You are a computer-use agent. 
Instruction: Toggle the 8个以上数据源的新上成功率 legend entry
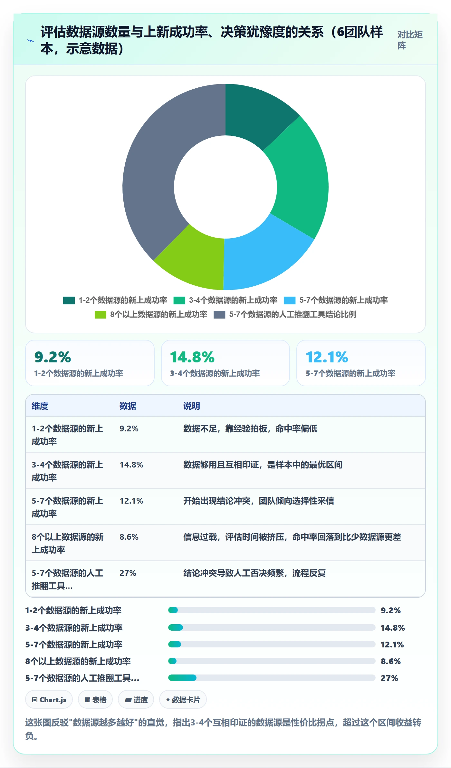coord(151,315)
